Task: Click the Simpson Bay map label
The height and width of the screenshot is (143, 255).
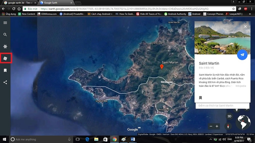Action: tap(101, 101)
